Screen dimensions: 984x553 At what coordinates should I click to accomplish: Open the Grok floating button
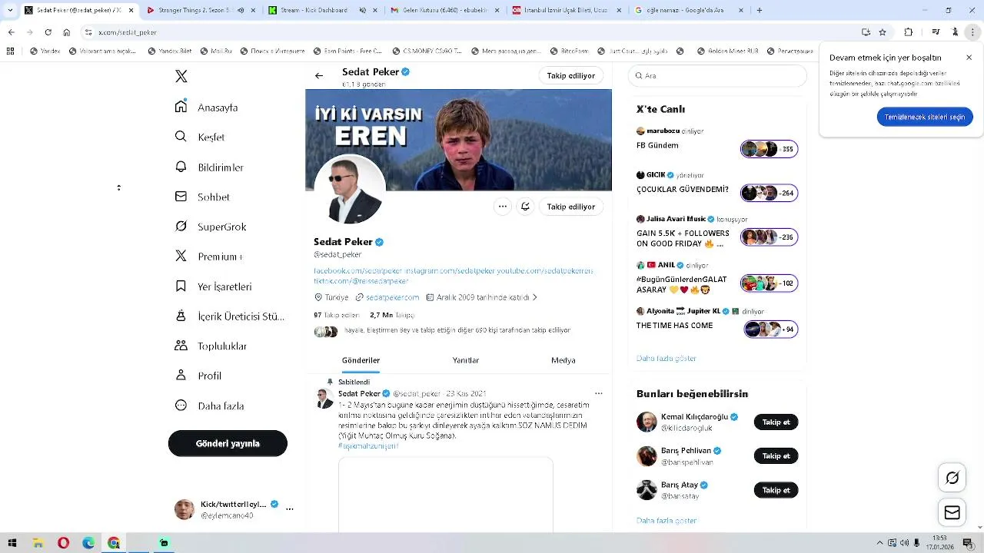click(952, 478)
